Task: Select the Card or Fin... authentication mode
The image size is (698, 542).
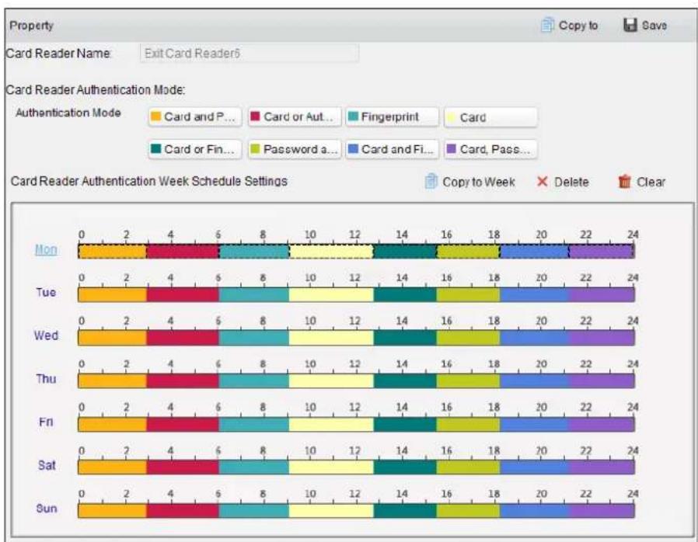Action: 195,149
